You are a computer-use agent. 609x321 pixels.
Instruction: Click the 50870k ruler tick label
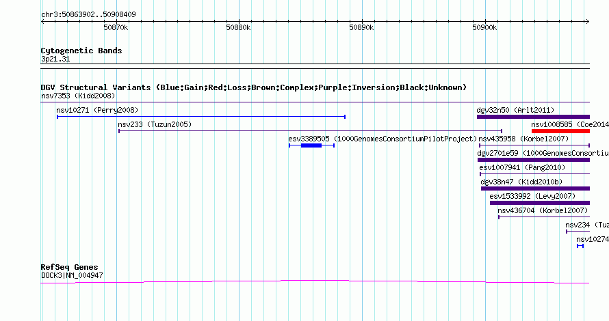pos(116,27)
